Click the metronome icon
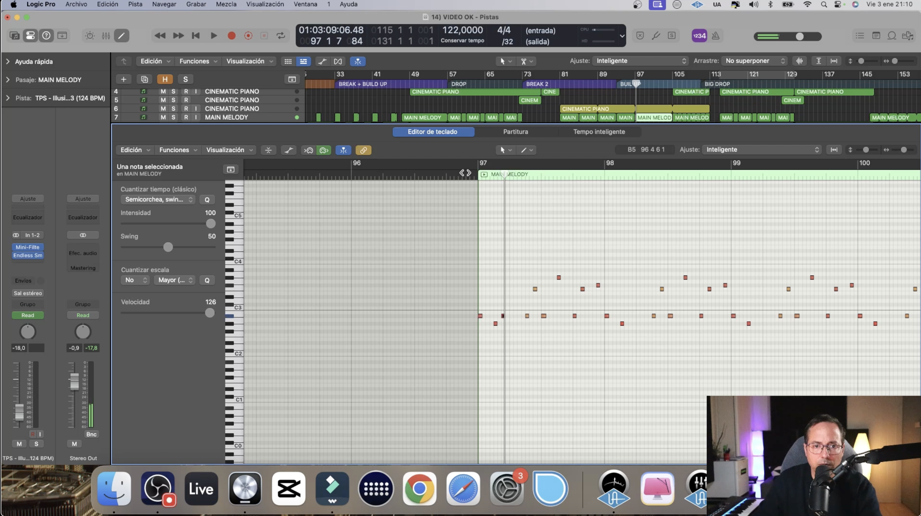 pos(715,36)
